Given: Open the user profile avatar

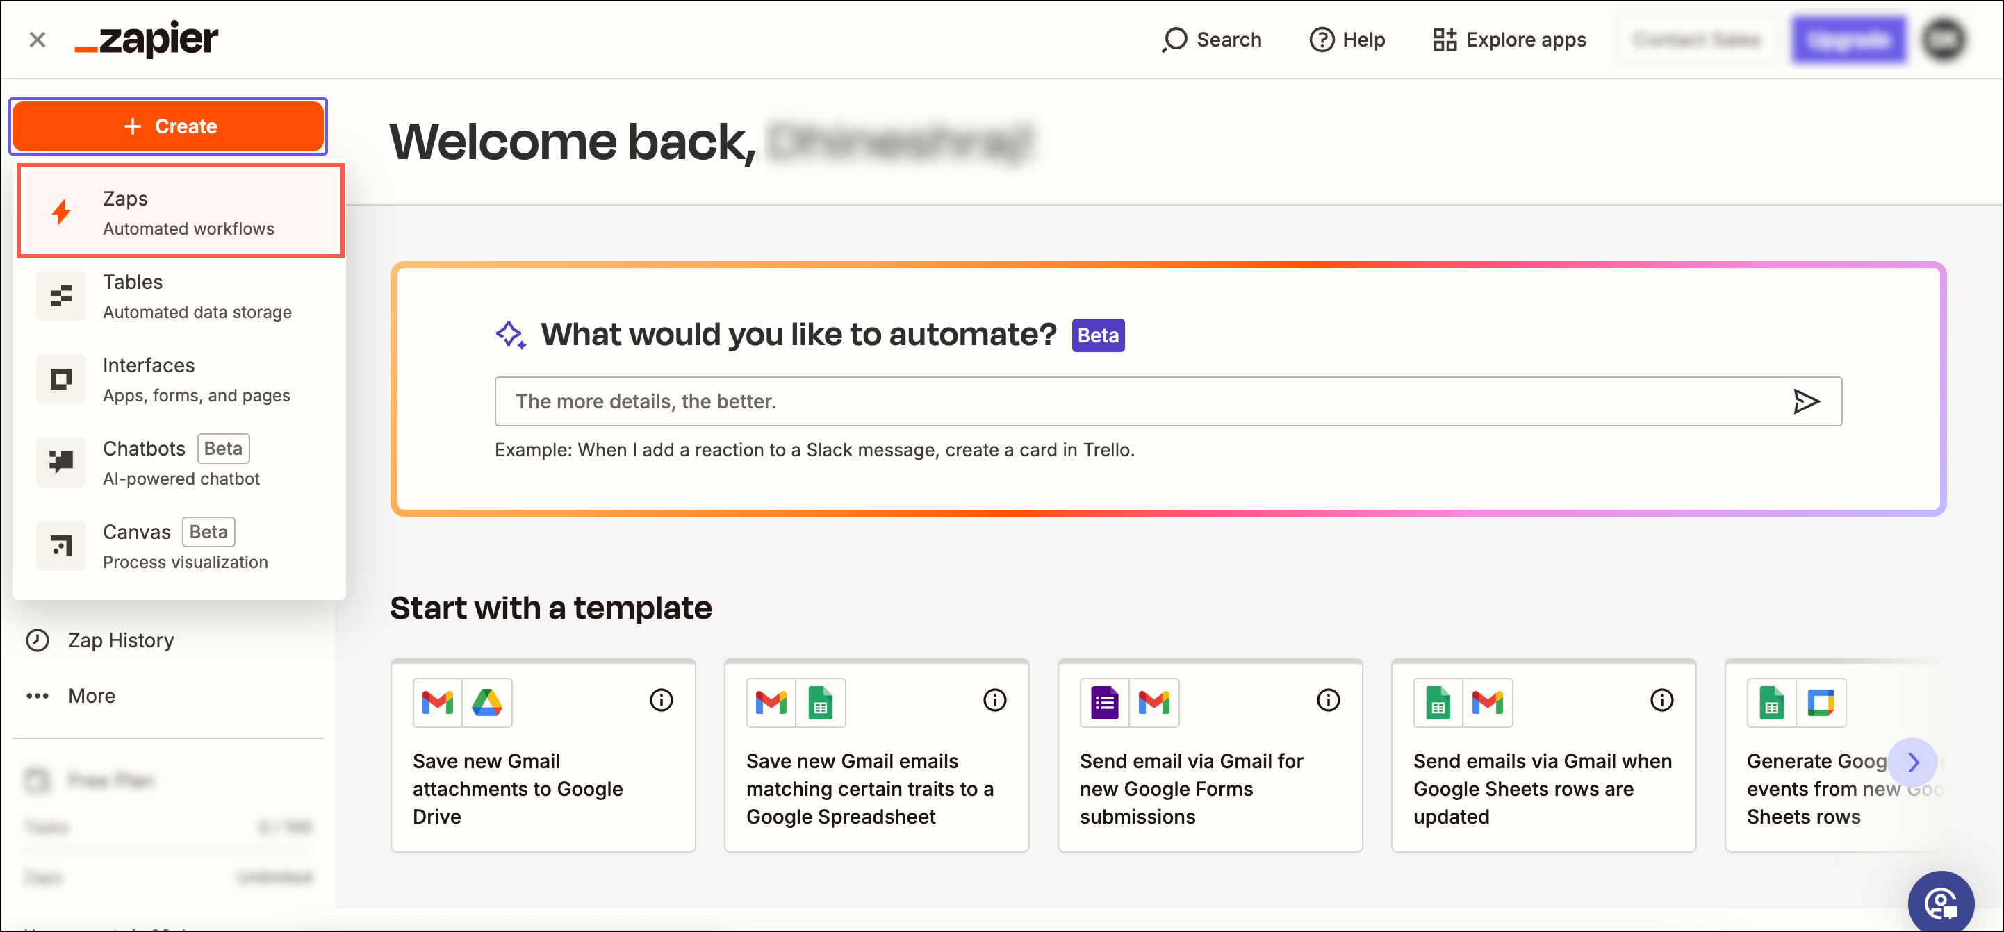Looking at the screenshot, I should pyautogui.click(x=1944, y=40).
